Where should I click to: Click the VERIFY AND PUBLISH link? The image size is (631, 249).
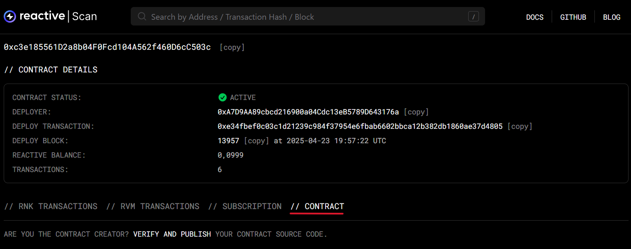(x=172, y=234)
